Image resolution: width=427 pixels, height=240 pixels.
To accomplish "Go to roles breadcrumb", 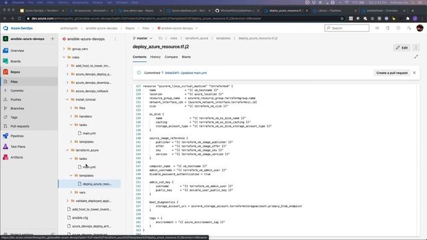I will tap(173, 39).
